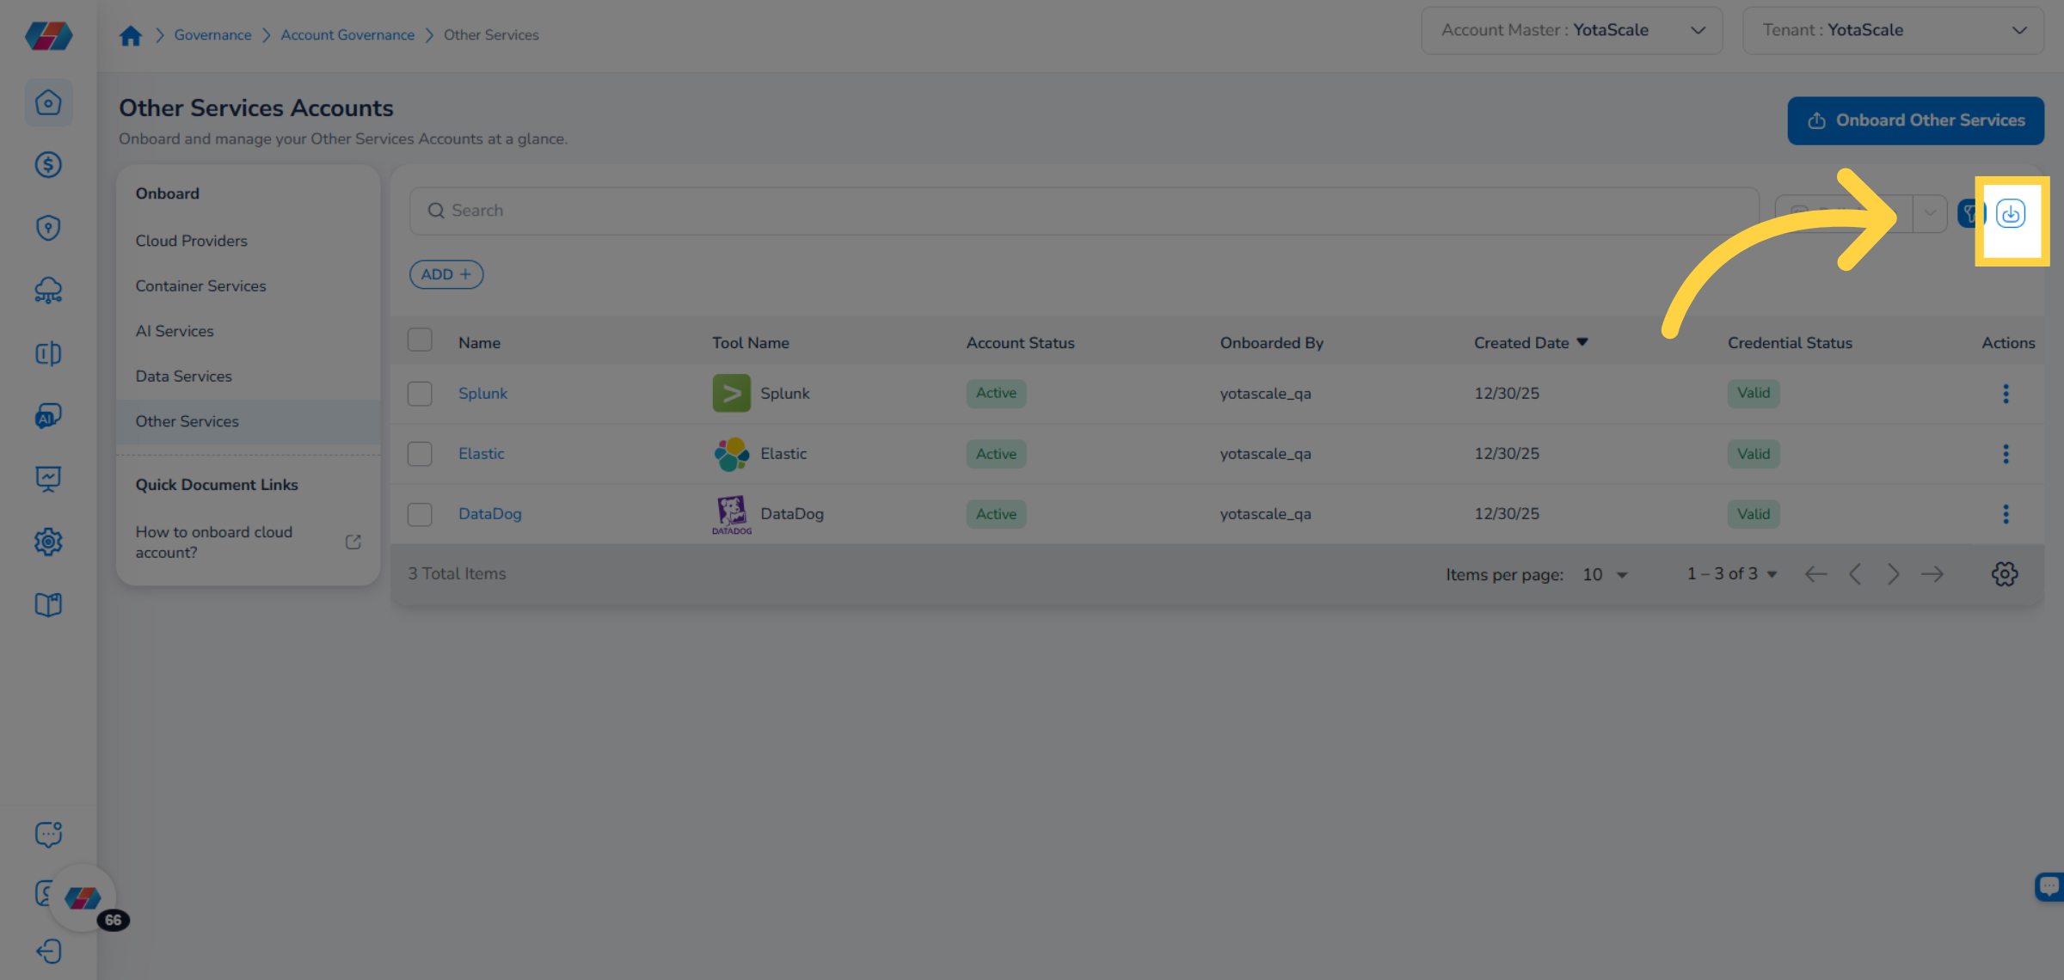
Task: Open the AI assistant icon in sidebar
Action: (49, 416)
